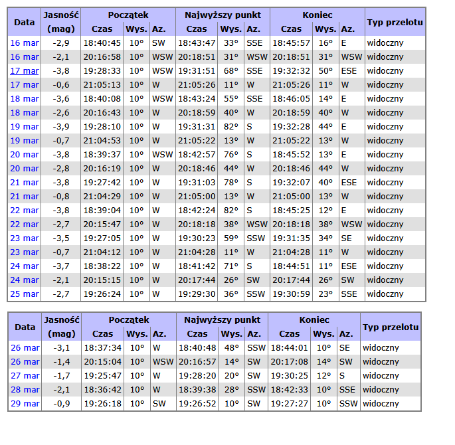The image size is (455, 445).
Task: Click the -3,9 magnitude cell
Action: (61, 126)
